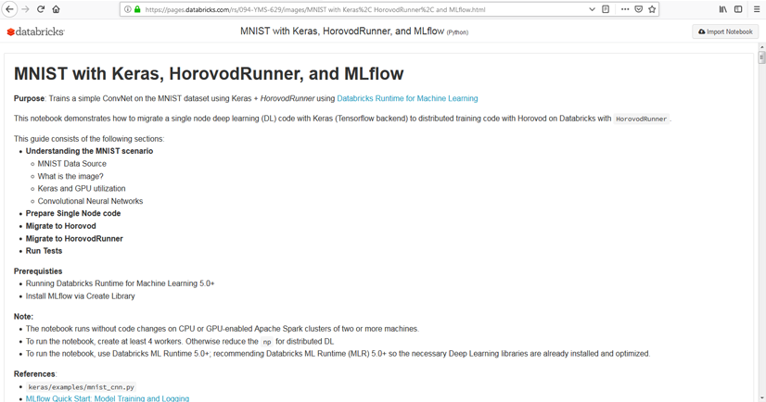Click the scrollbar down arrow
The image size is (766, 402).
pos(761,398)
